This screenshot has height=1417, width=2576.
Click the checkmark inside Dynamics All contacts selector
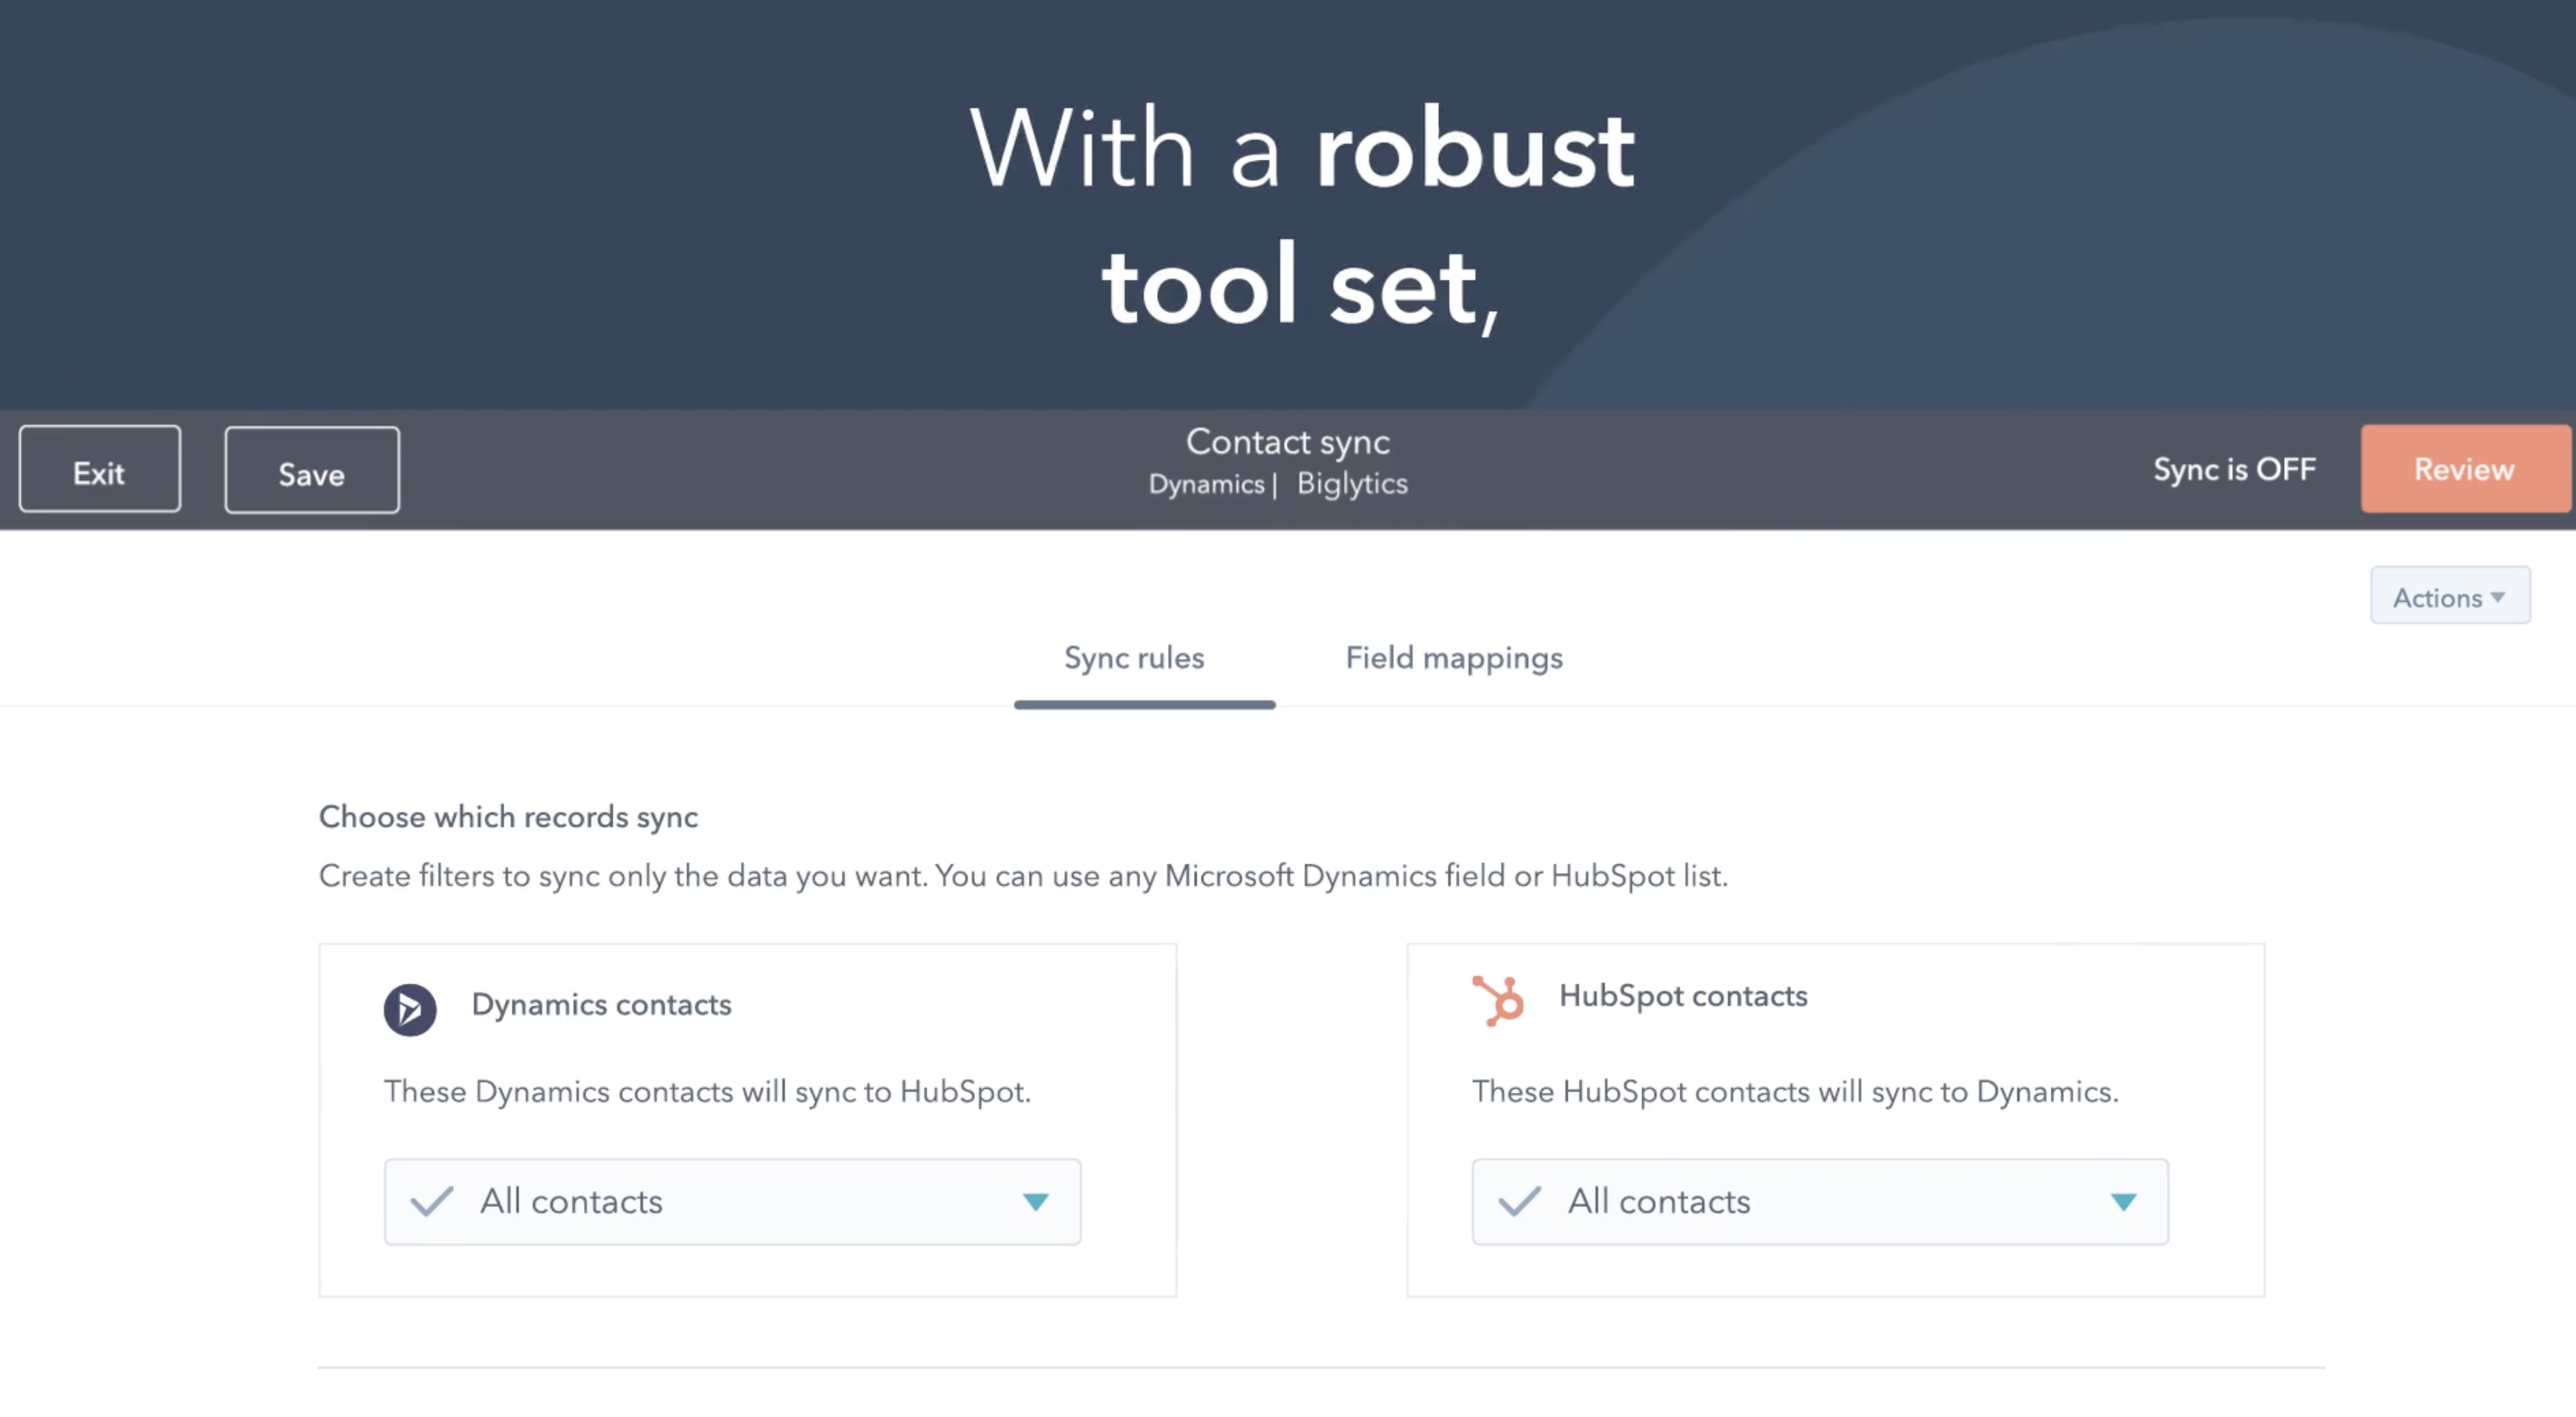click(x=432, y=1201)
